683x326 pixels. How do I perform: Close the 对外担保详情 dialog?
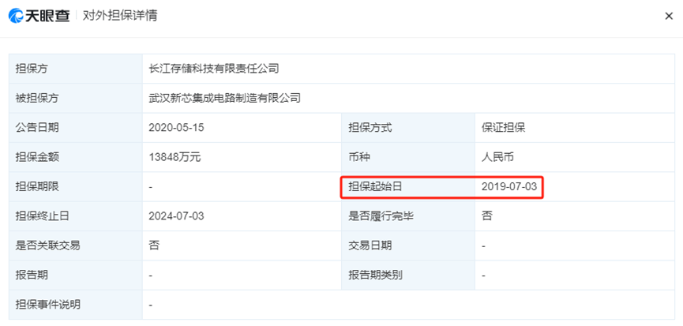[x=669, y=17]
